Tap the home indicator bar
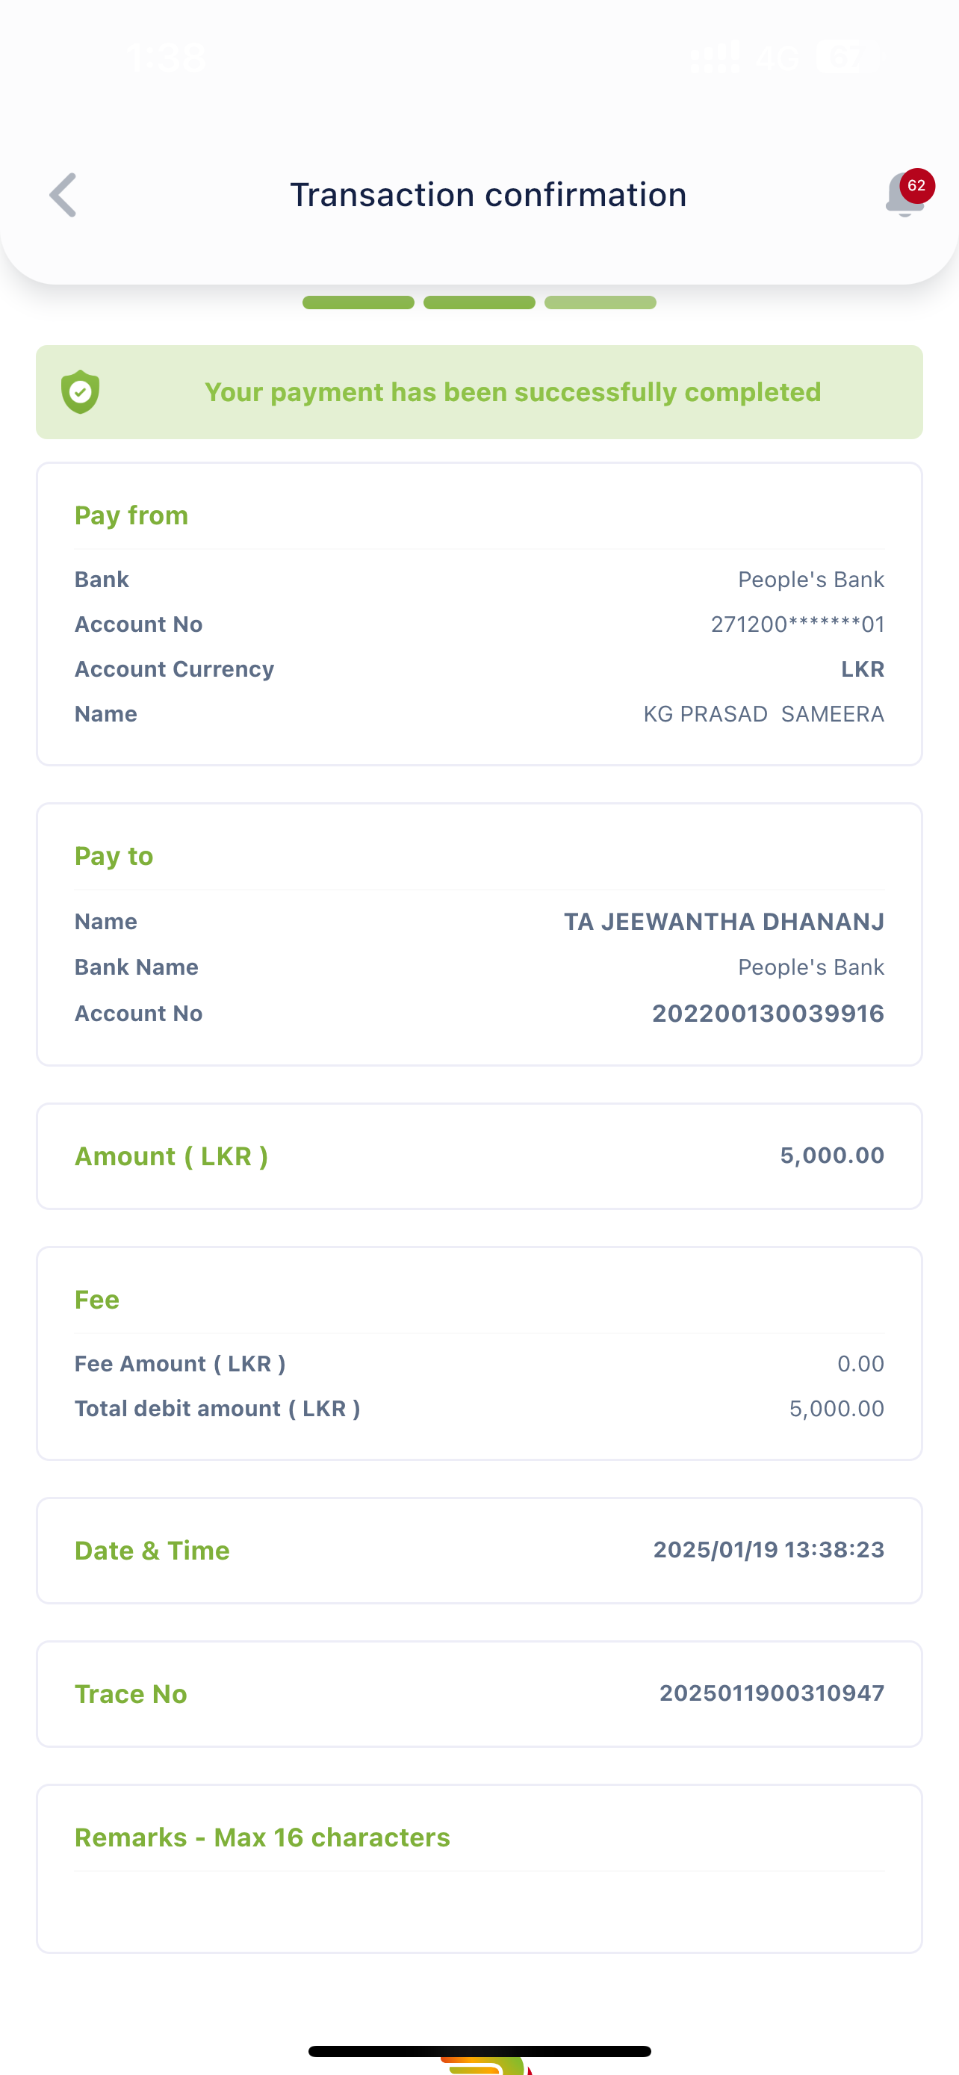The image size is (959, 2075). tap(479, 2051)
